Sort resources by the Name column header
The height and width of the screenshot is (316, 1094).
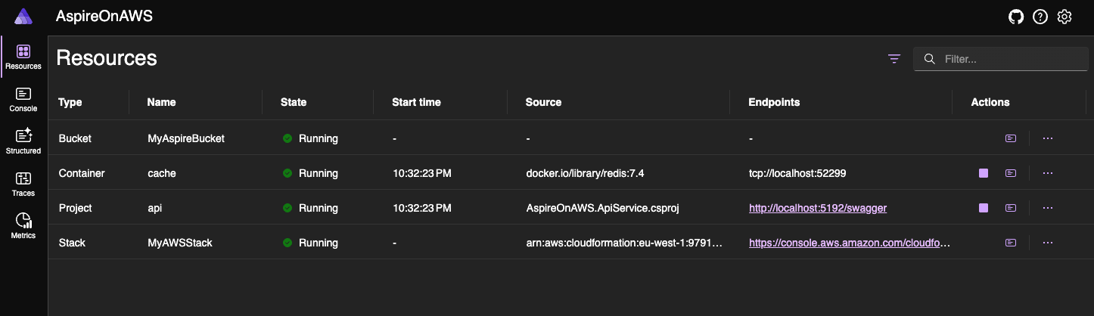point(161,102)
